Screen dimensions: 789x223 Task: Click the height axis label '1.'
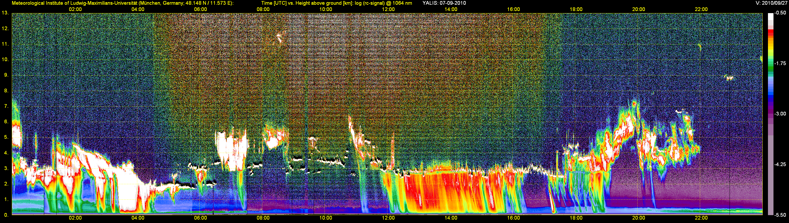coord(6,199)
